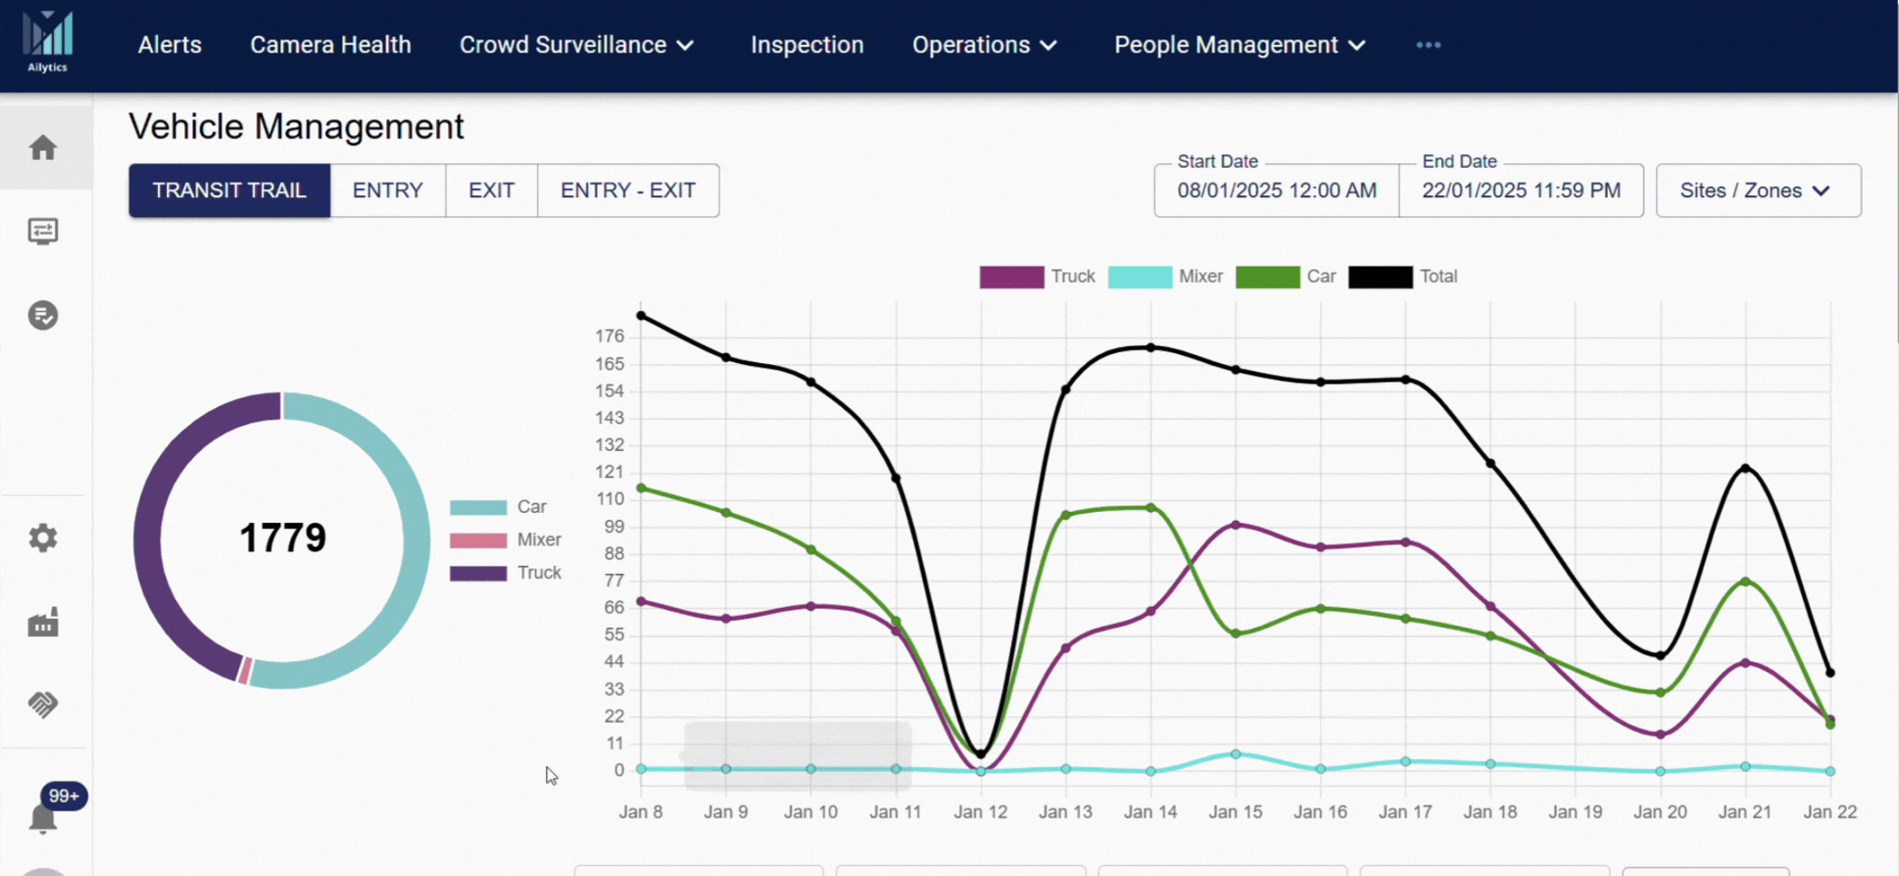The width and height of the screenshot is (1899, 876).
Task: Expand the Operations menu
Action: pyautogui.click(x=983, y=45)
